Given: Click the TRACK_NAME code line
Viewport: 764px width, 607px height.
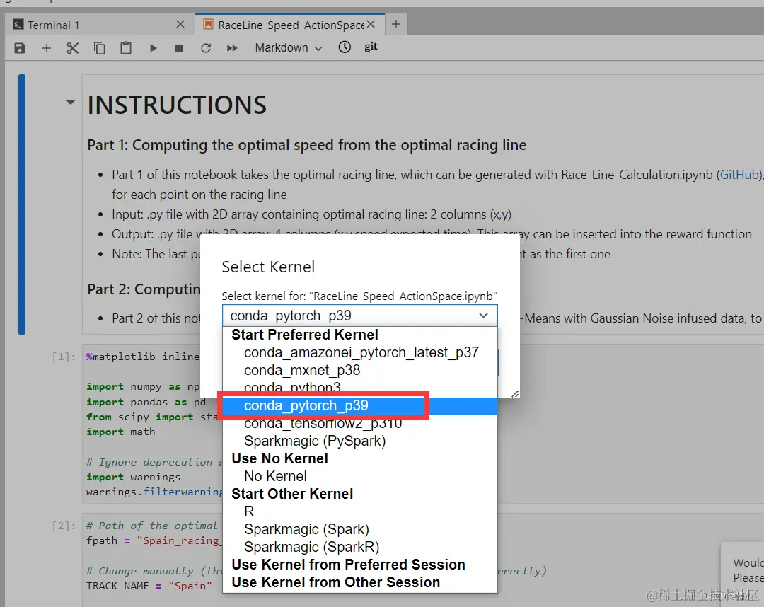Looking at the screenshot, I should (149, 586).
